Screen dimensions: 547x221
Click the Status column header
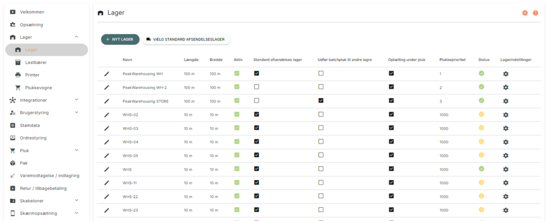tap(483, 60)
